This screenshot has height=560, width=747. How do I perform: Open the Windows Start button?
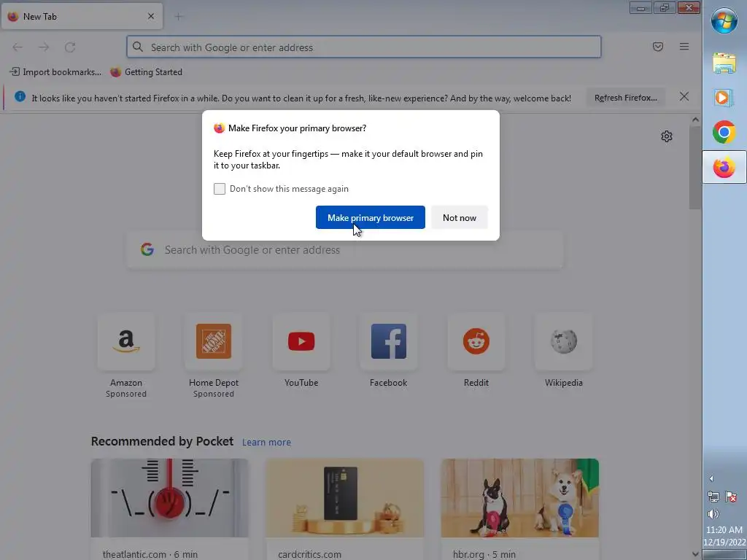click(724, 20)
